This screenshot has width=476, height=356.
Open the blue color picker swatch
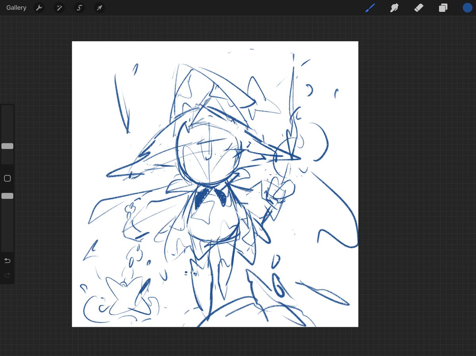click(x=467, y=8)
